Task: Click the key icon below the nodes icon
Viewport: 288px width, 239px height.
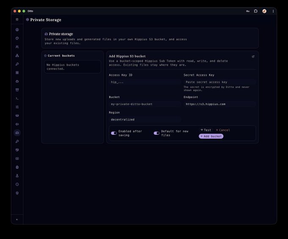Action: pos(17,64)
